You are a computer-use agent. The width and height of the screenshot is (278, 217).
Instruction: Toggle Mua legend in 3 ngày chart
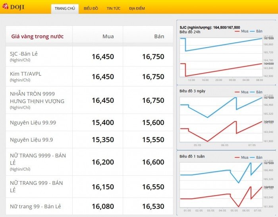[x=241, y=92]
